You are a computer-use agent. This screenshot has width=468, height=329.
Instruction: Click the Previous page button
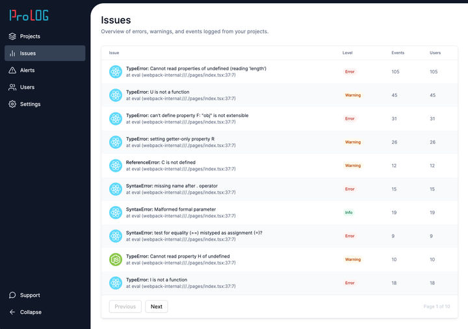coord(125,306)
